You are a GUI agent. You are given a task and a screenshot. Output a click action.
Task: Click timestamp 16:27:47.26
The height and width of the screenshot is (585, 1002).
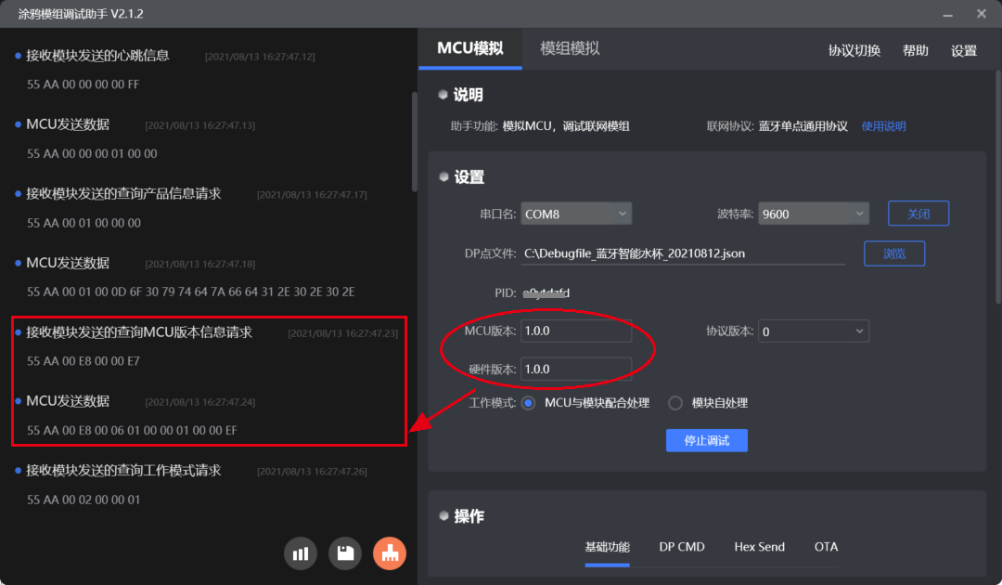[312, 472]
